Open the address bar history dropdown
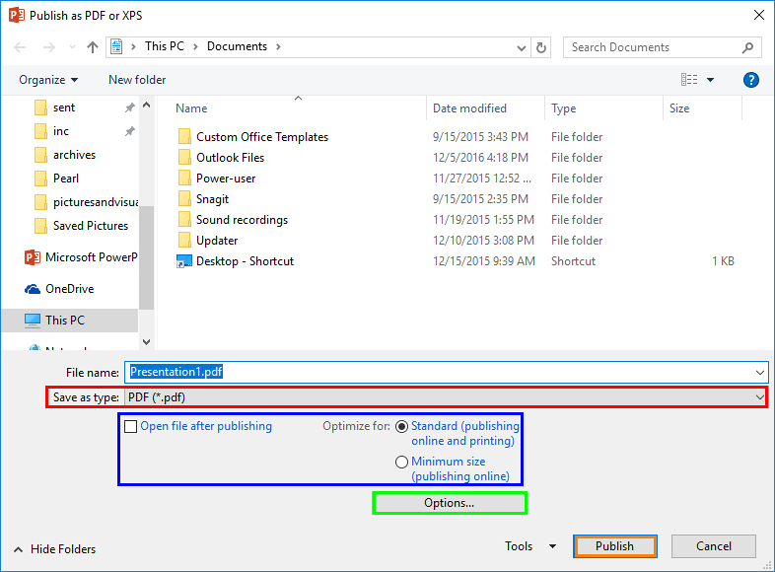This screenshot has width=775, height=572. [521, 47]
